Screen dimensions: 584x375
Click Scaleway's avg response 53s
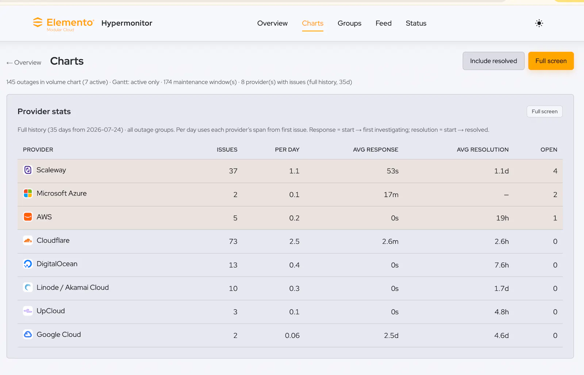click(393, 171)
